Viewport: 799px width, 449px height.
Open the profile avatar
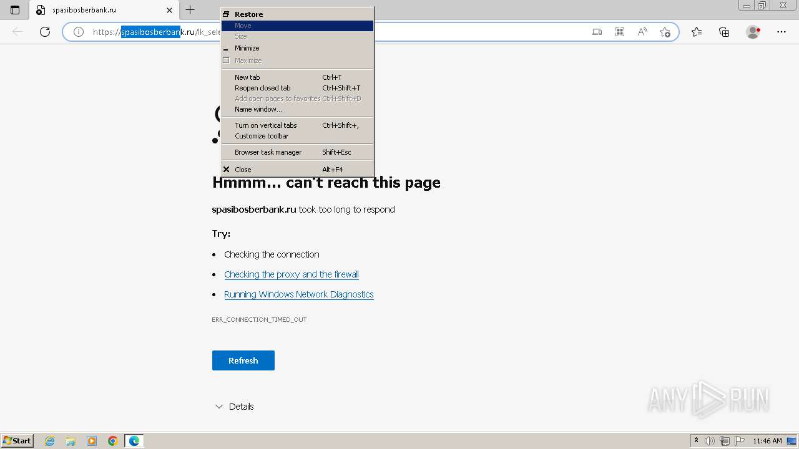[x=753, y=32]
